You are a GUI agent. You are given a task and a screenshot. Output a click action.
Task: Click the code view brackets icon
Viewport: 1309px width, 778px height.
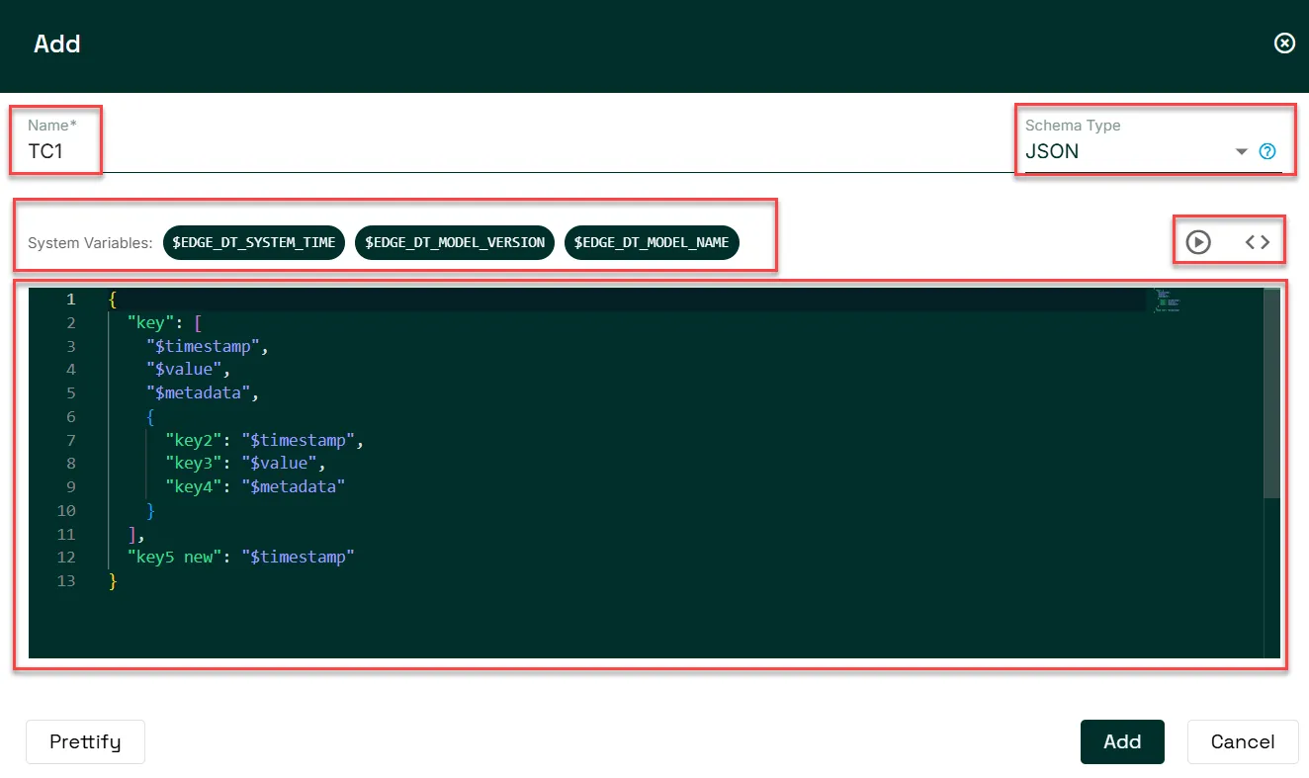(x=1258, y=242)
